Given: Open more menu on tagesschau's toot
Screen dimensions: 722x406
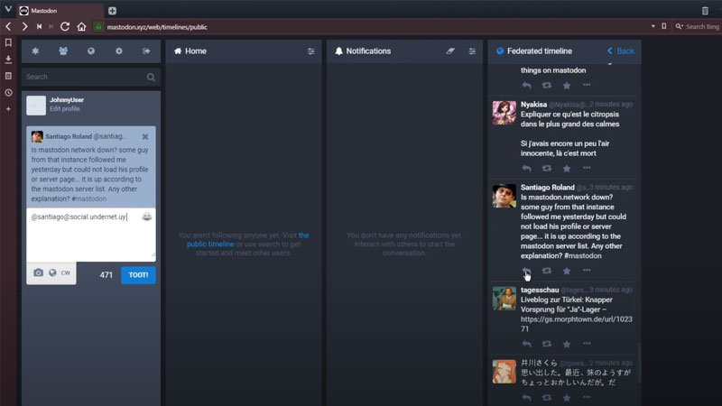Looking at the screenshot, I should (x=587, y=344).
